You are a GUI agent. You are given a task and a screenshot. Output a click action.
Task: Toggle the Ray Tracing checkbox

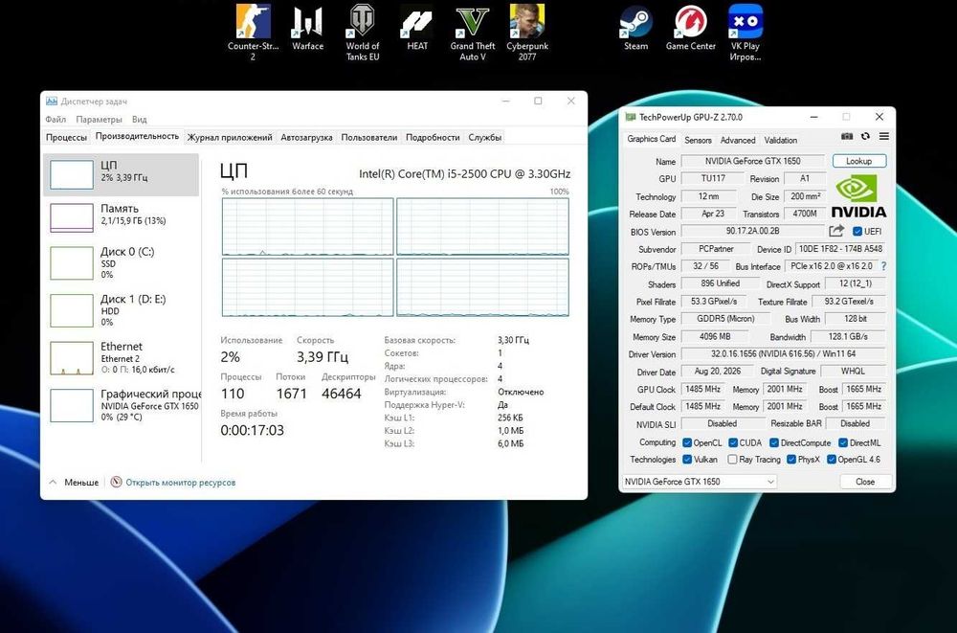[x=732, y=459]
